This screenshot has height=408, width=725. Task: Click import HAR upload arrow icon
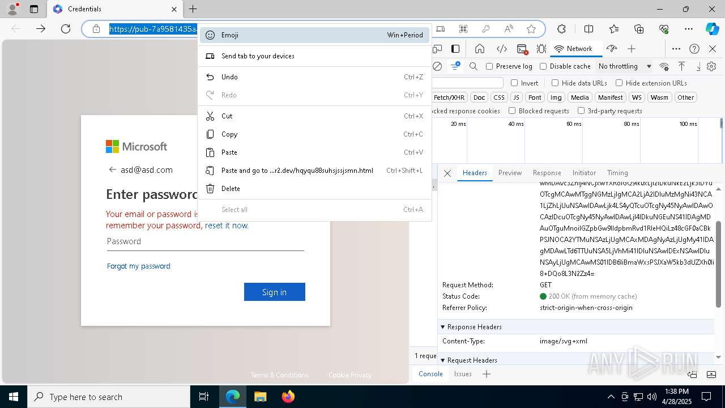point(682,66)
